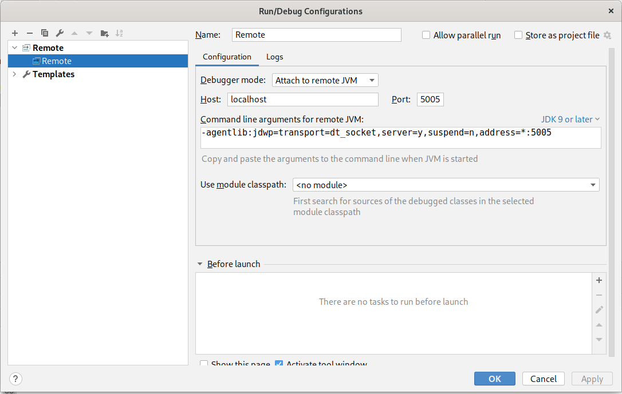Switch to the Logs tab

[274, 57]
